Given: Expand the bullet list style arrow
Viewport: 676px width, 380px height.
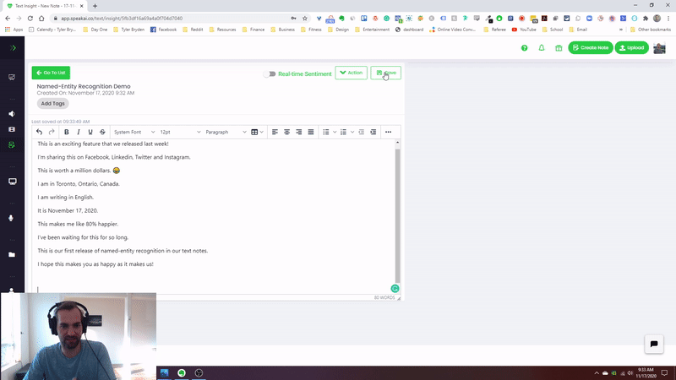Looking at the screenshot, I should click(x=335, y=132).
